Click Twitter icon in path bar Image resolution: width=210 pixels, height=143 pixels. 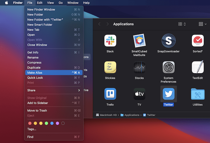point(144,115)
